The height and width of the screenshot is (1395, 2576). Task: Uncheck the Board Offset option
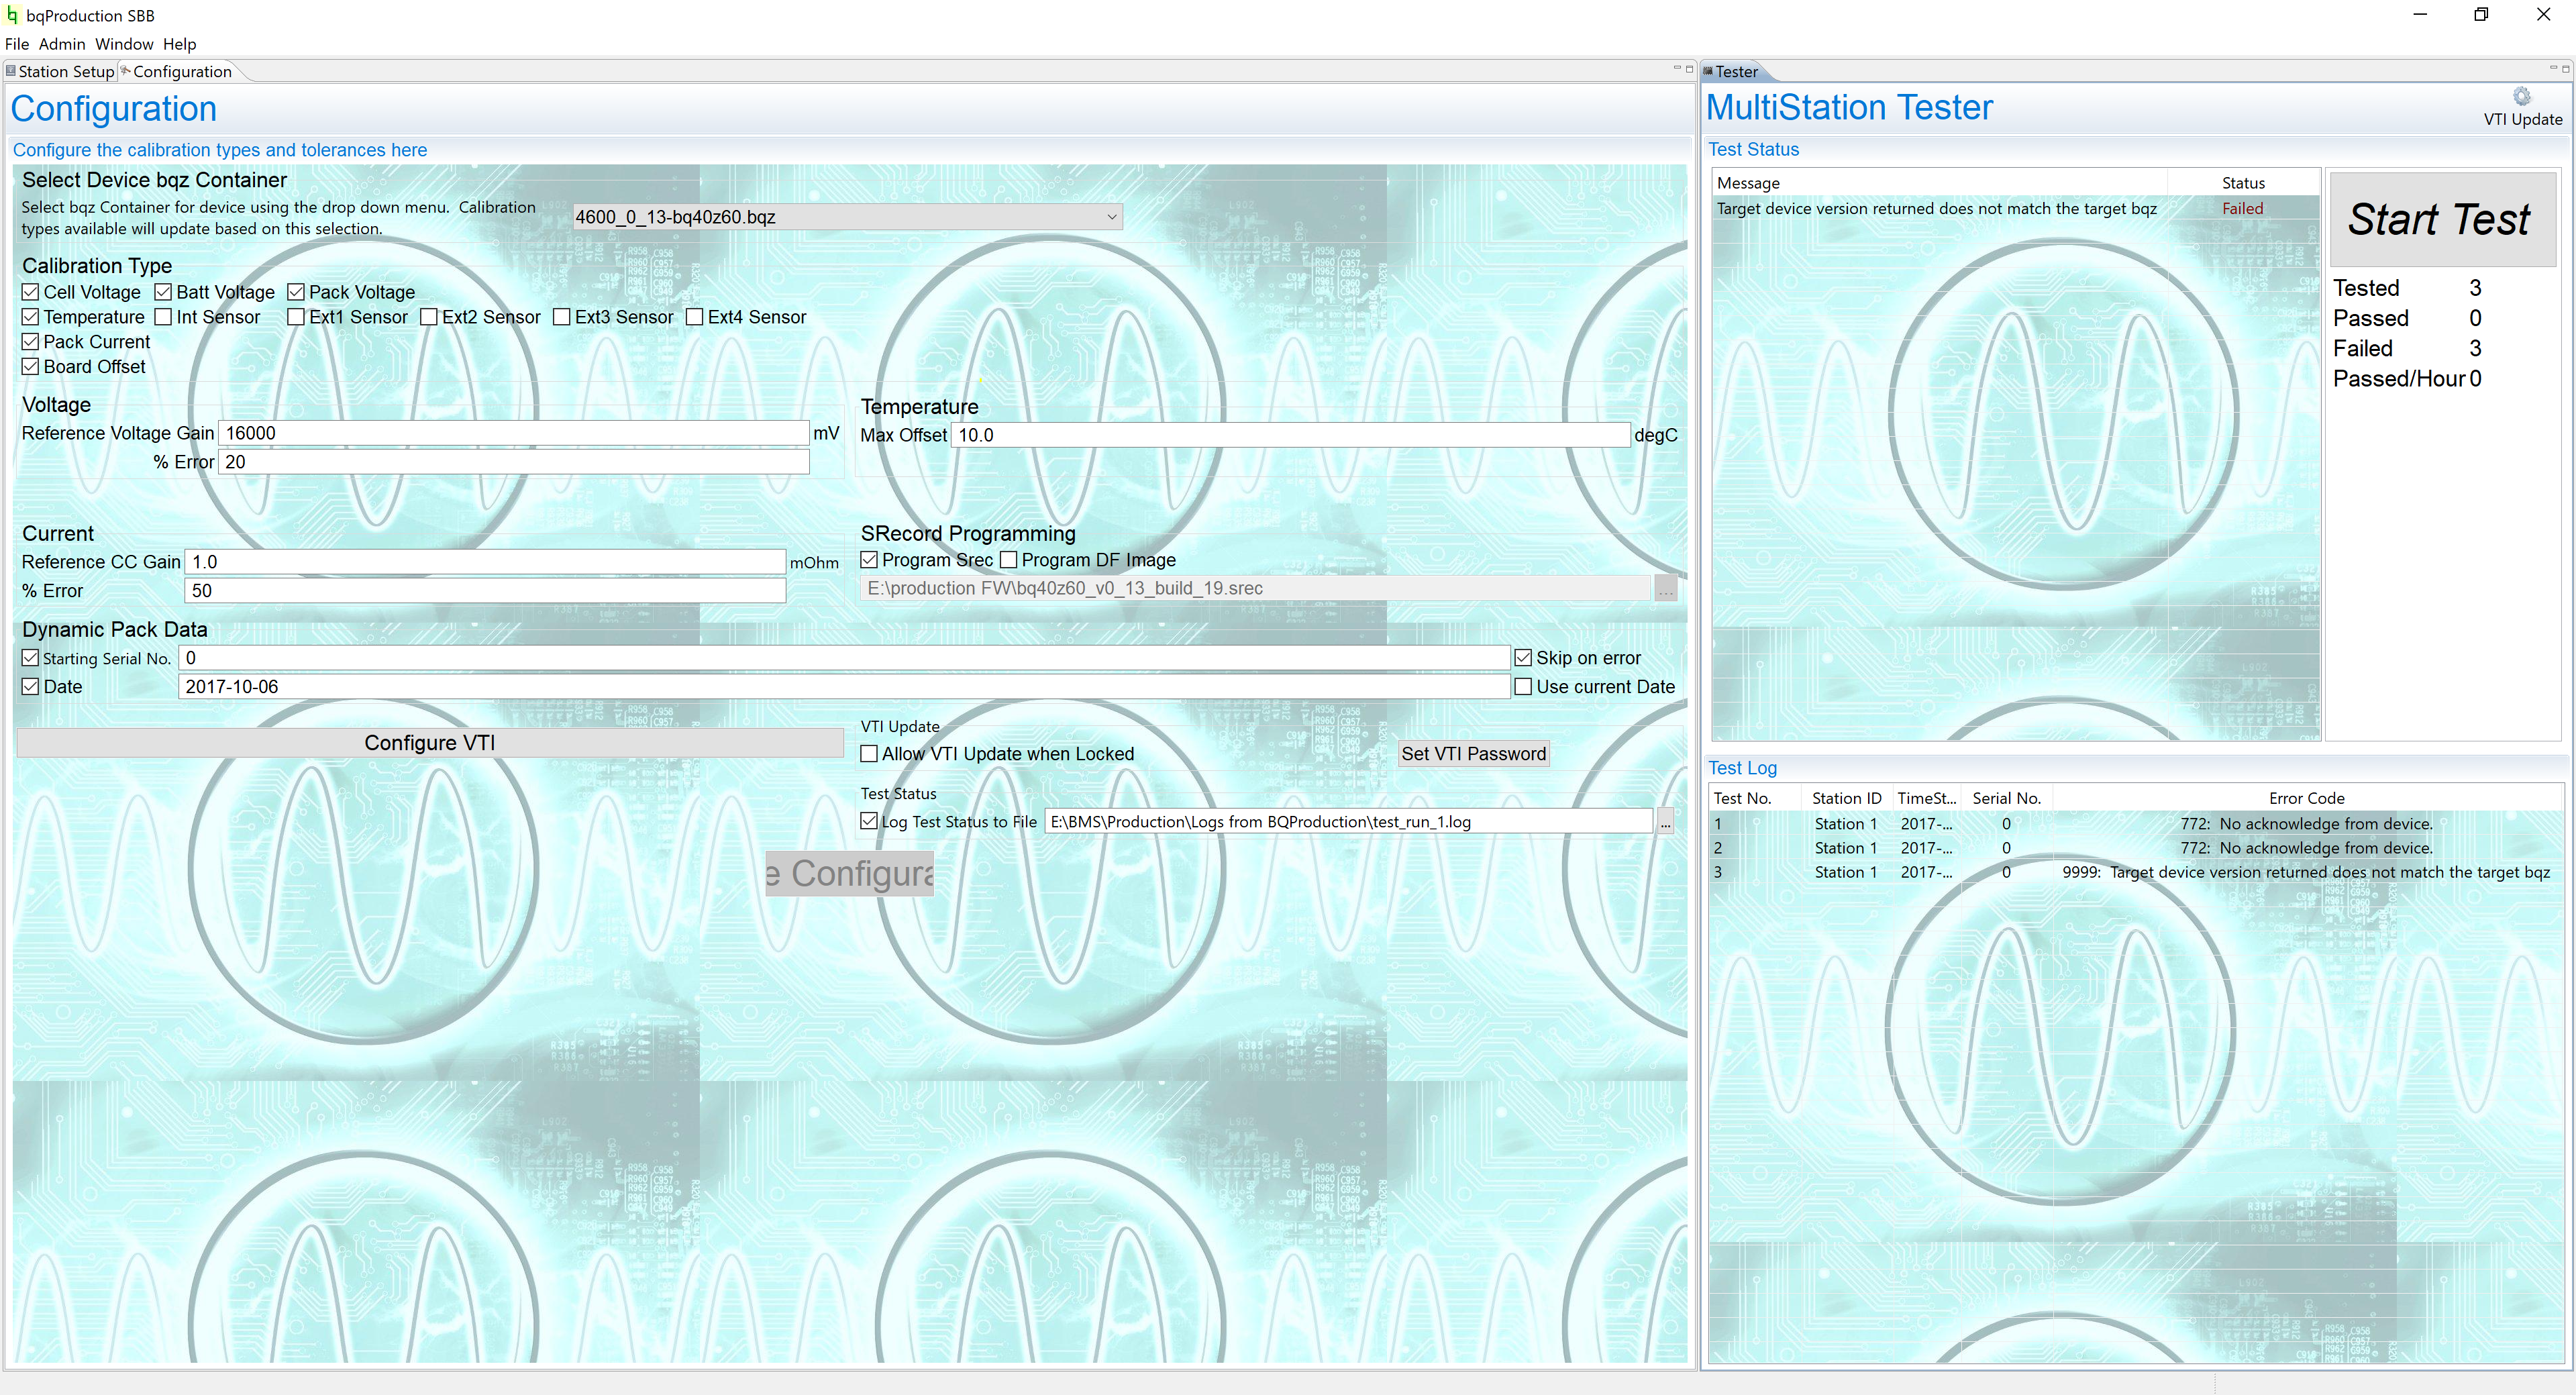coord(31,367)
